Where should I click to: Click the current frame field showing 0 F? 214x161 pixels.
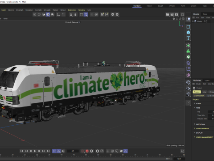[x=73, y=151]
